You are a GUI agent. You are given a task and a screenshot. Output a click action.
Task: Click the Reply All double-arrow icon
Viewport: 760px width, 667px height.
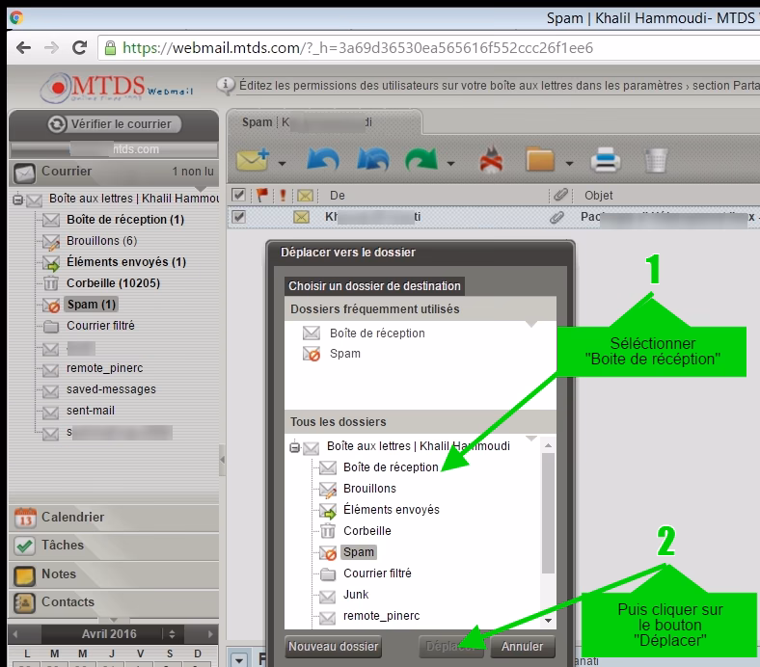point(373,159)
